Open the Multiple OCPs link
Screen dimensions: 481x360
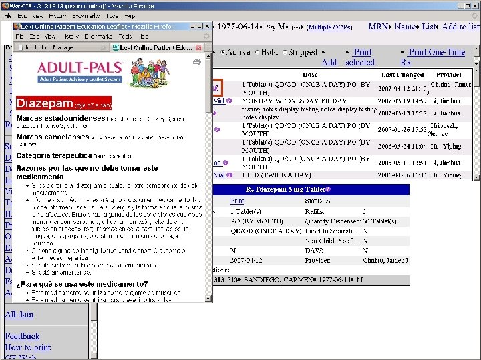pos(329,27)
